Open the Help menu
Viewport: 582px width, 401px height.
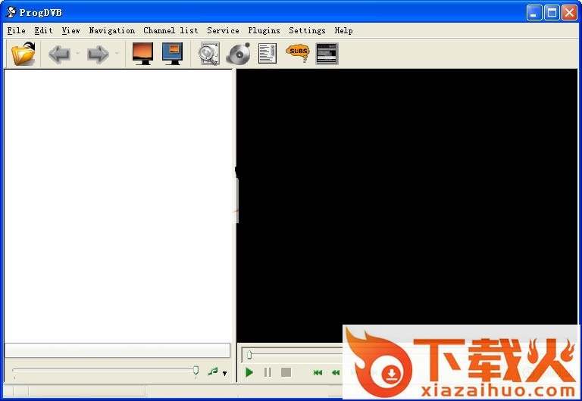click(x=343, y=30)
